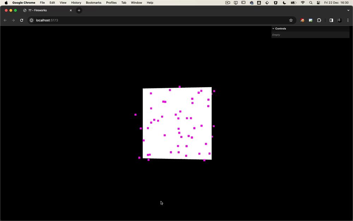Open a new browser tab
This screenshot has height=221, width=353.
[79, 10]
